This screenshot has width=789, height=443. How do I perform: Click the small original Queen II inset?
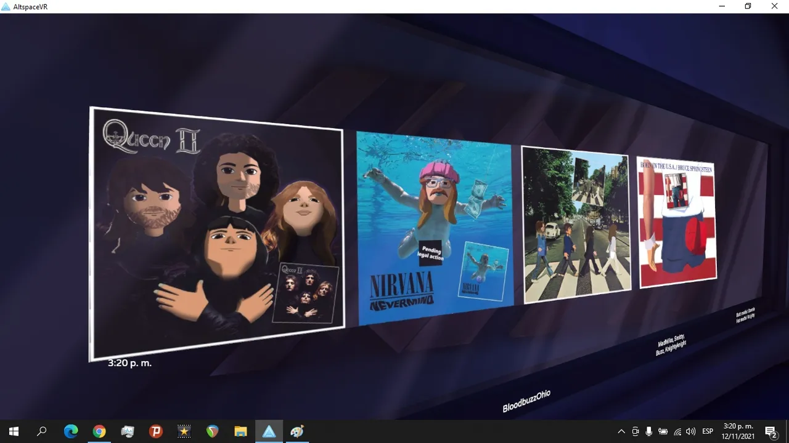[306, 293]
